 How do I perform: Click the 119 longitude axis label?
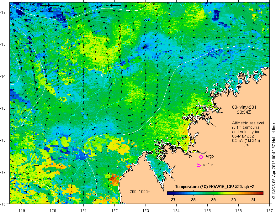point(22,210)
